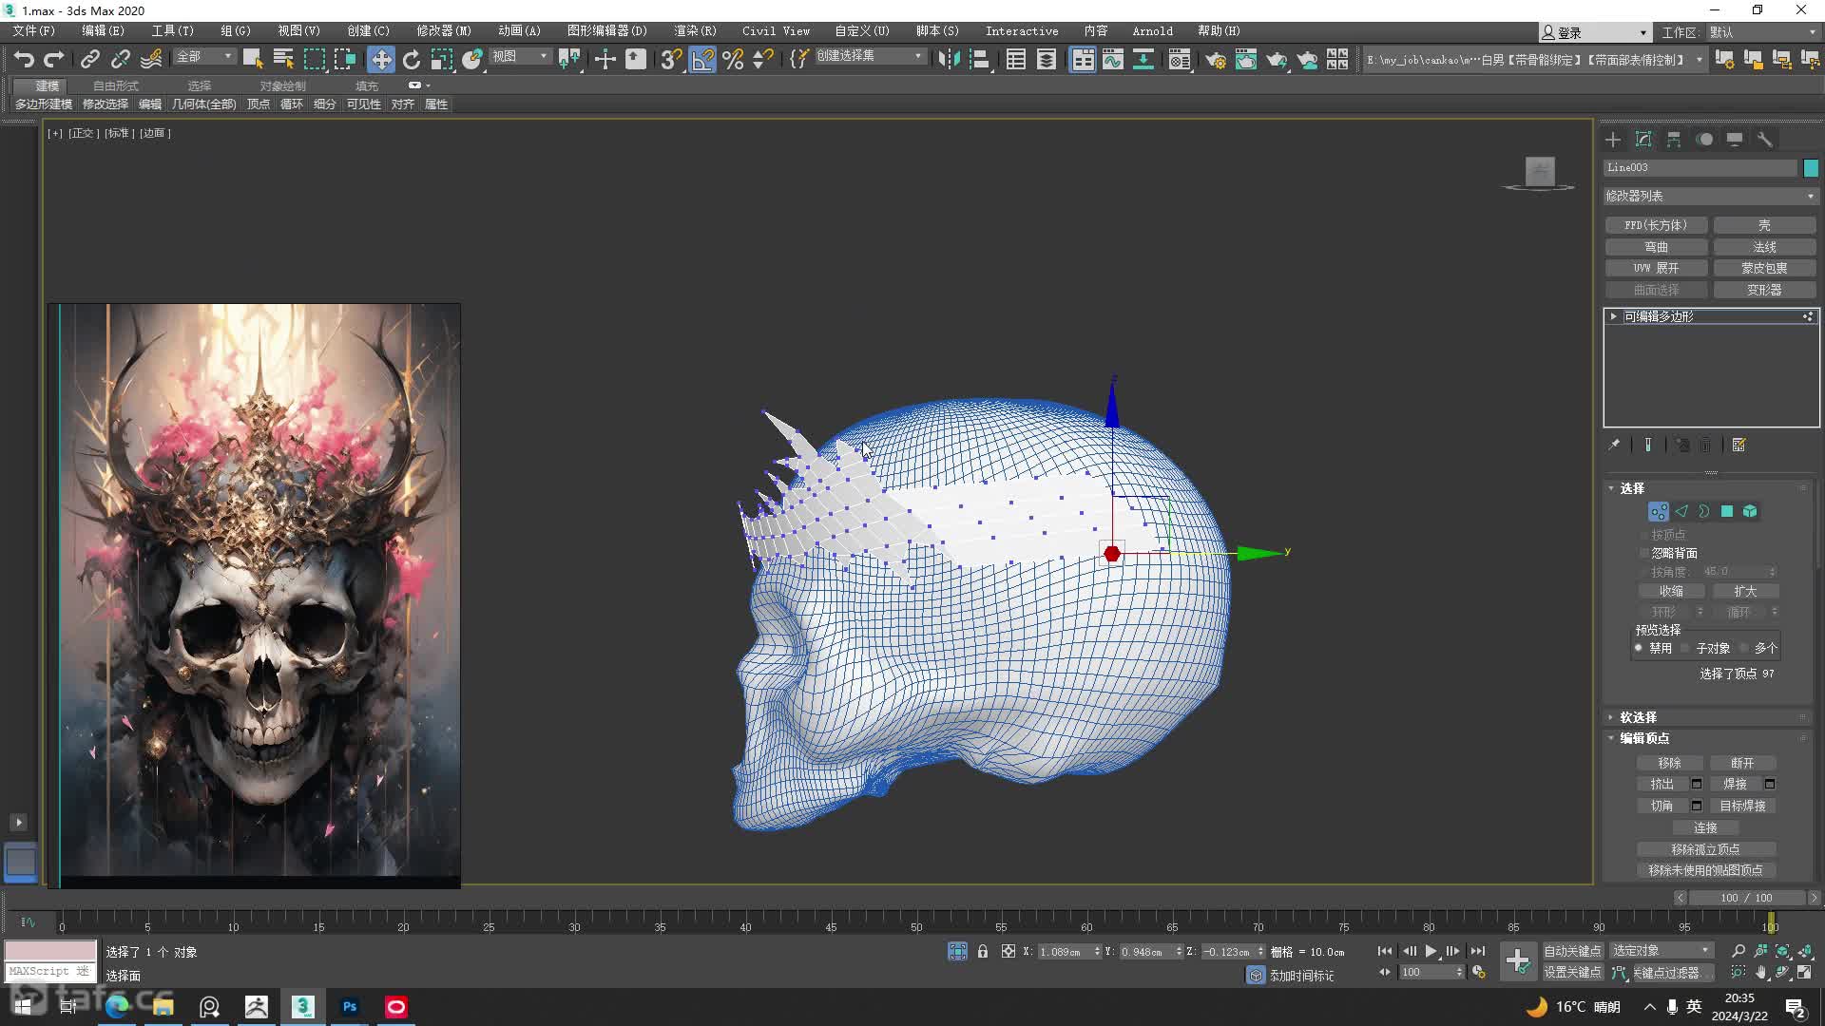Select Edge sub-object level icon
Screen dimensions: 1825x1026
(1681, 511)
